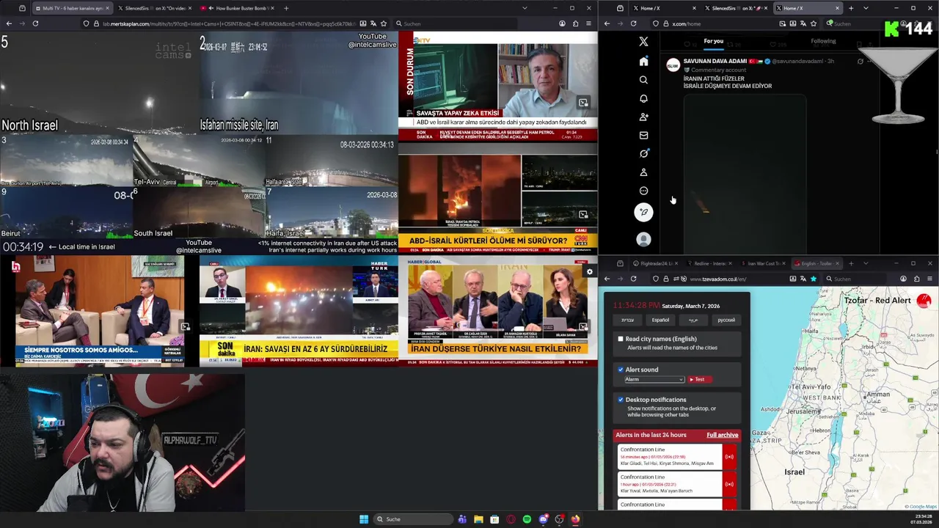
Task: Switch to the For you tab
Action: coord(713,41)
